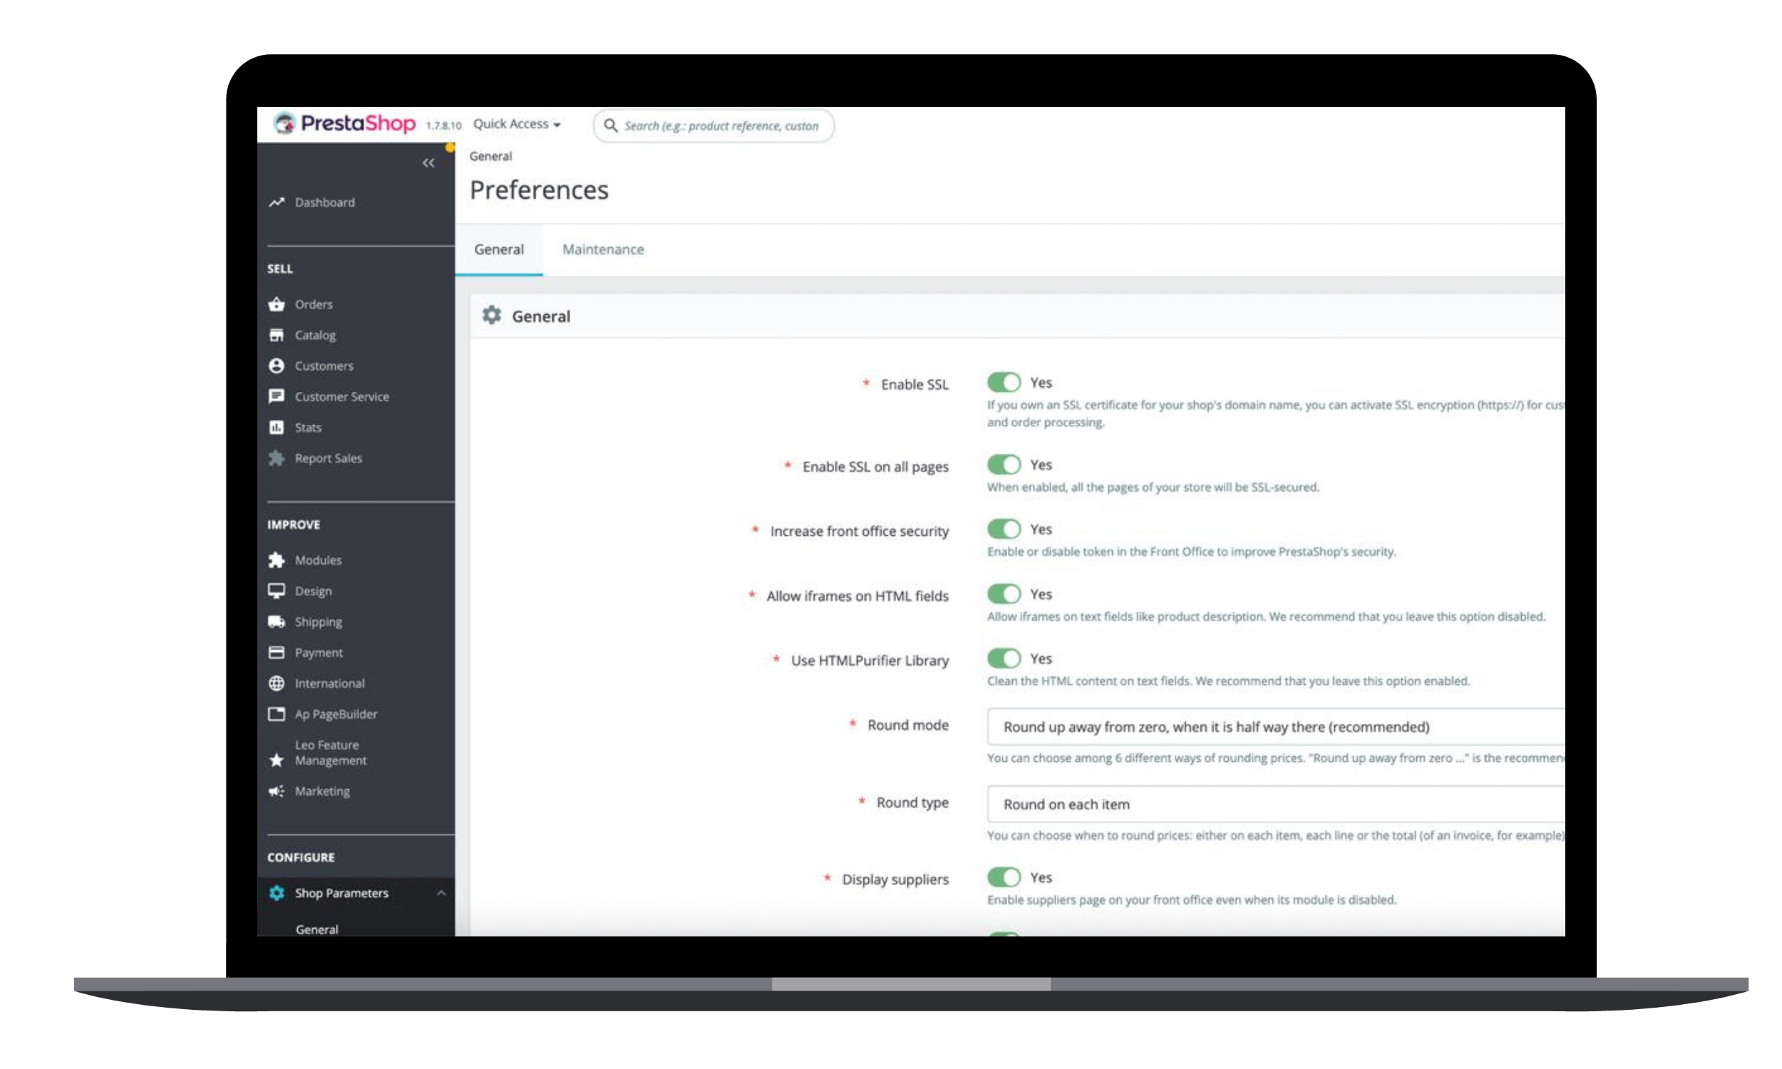Click the top search input field
The width and height of the screenshot is (1782, 1069).
point(714,126)
